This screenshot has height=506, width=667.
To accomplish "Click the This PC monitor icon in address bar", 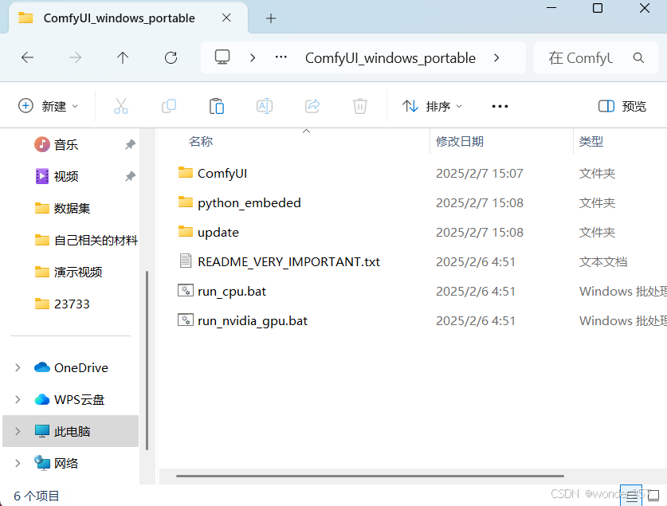I will (222, 57).
